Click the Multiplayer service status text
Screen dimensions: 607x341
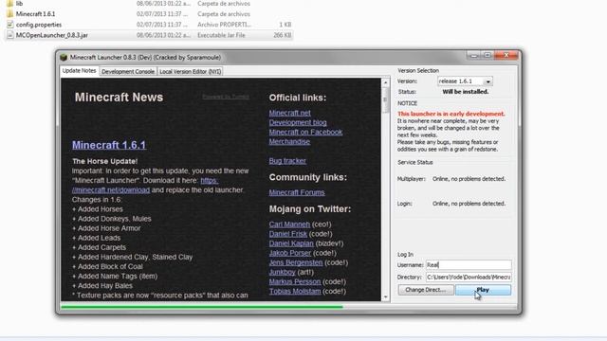[x=469, y=179]
